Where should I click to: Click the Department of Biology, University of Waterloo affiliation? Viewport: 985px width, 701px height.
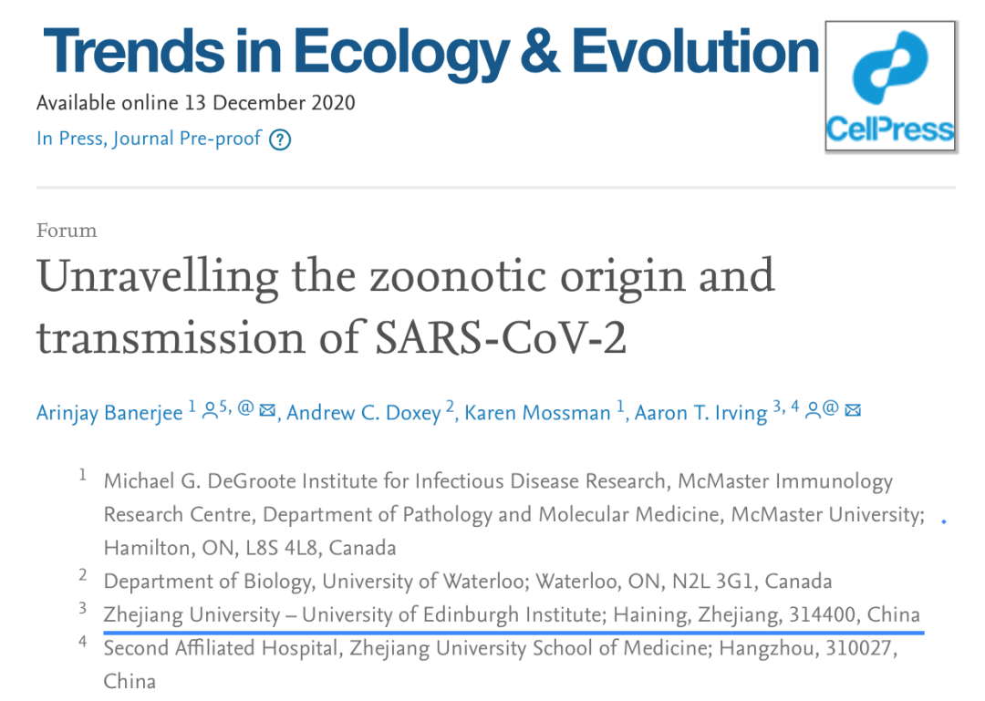click(467, 581)
